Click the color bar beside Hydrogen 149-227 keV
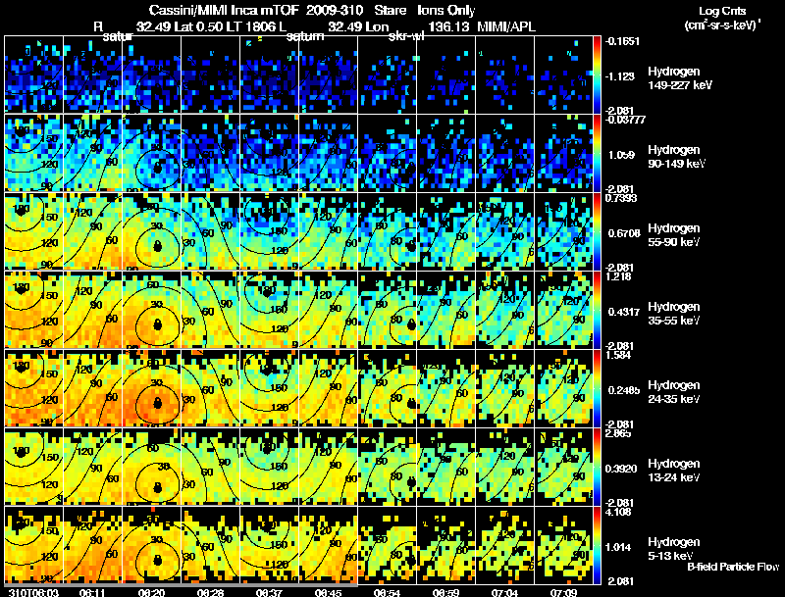Image resolution: width=785 pixels, height=597 pixels. (597, 75)
